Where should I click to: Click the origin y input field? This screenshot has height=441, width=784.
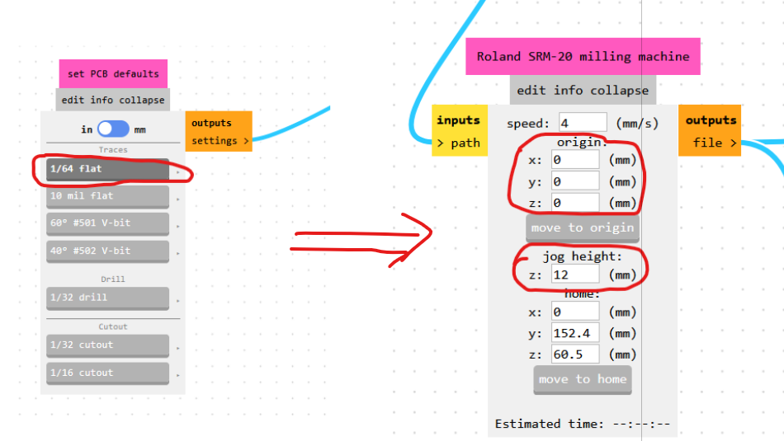click(575, 181)
